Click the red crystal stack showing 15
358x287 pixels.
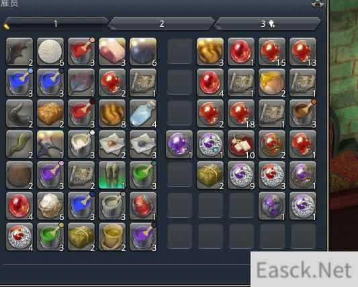click(x=272, y=52)
